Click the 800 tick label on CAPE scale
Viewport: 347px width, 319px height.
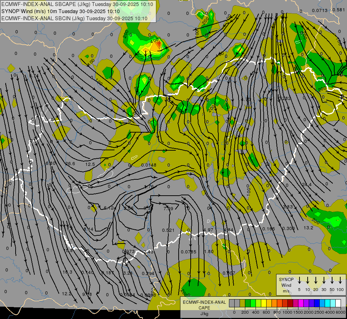pyautogui.click(x=276, y=312)
